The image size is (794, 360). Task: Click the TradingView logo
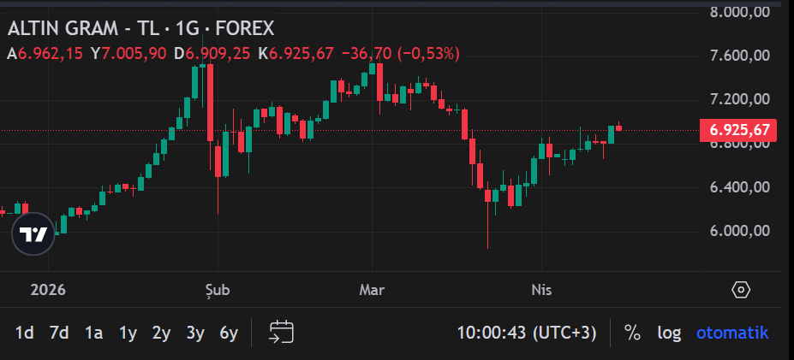[33, 234]
